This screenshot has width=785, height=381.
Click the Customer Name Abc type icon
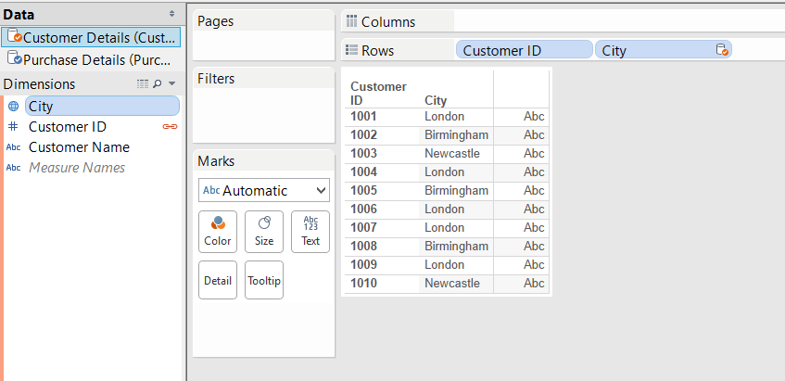coord(14,147)
